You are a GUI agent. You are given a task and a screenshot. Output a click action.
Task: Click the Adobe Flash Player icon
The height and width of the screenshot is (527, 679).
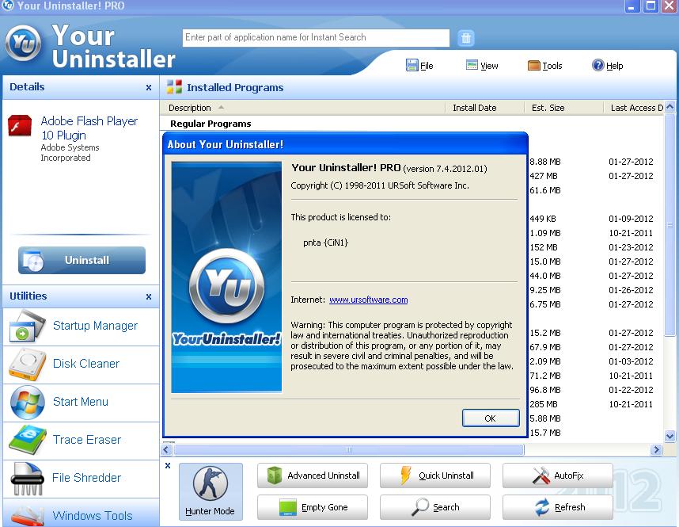pos(20,126)
